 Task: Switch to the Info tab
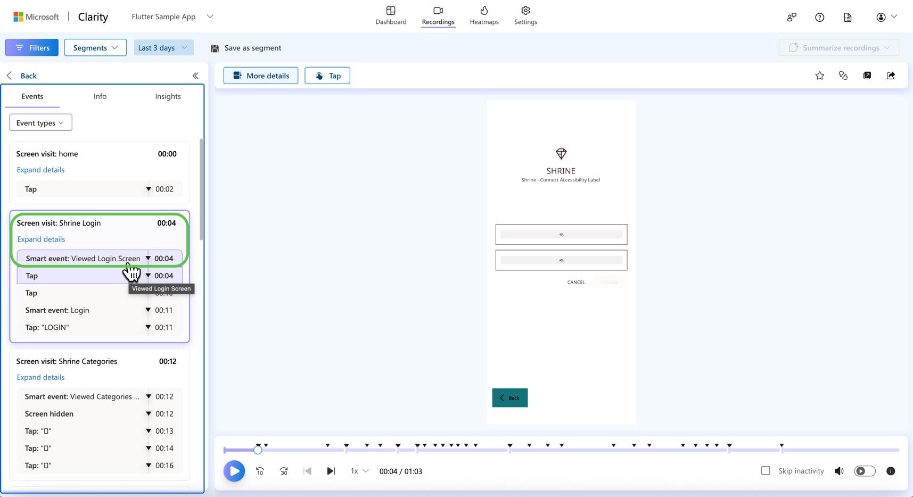(x=100, y=96)
